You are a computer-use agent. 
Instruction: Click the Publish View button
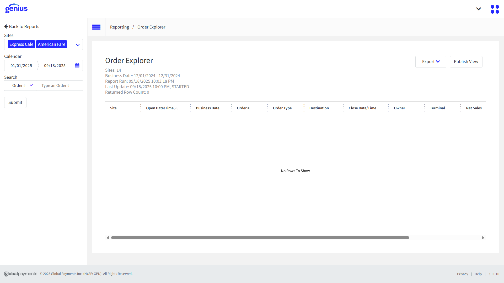pos(466,61)
